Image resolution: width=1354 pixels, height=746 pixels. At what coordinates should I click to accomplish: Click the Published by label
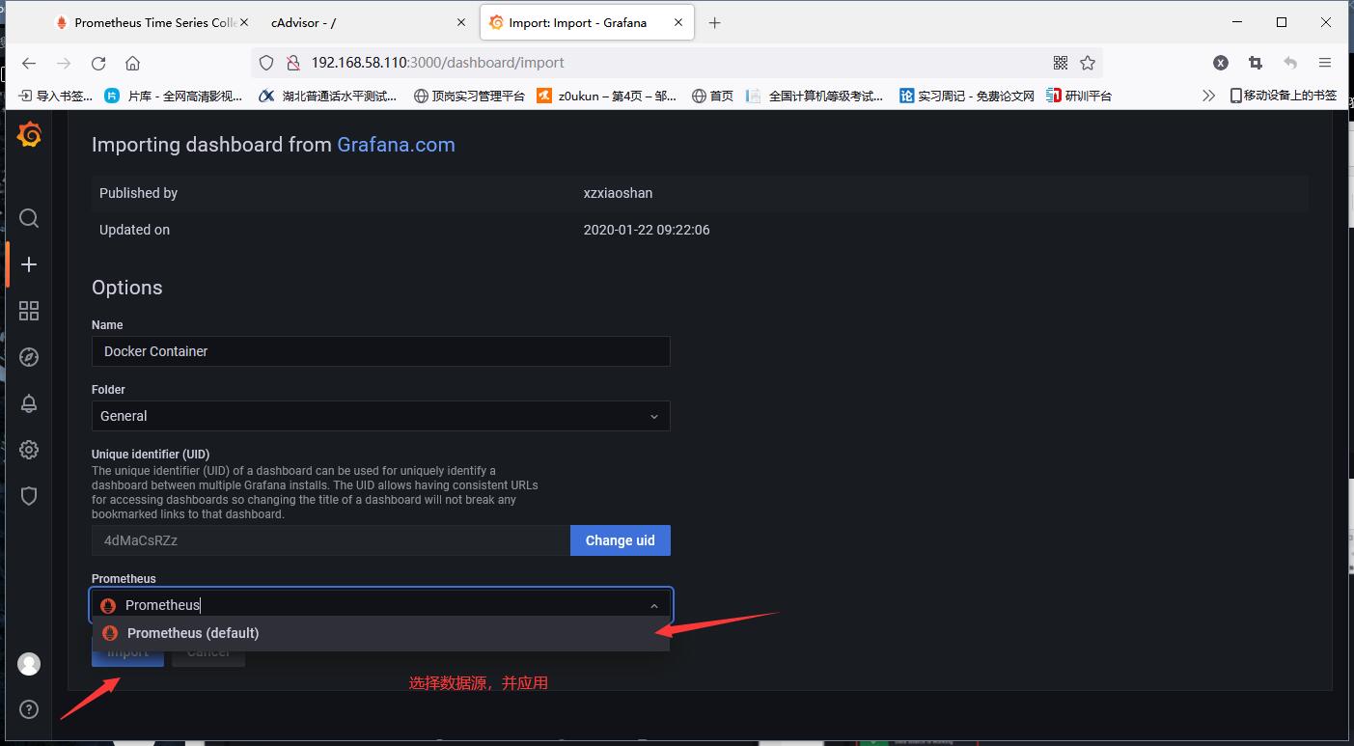pos(138,193)
